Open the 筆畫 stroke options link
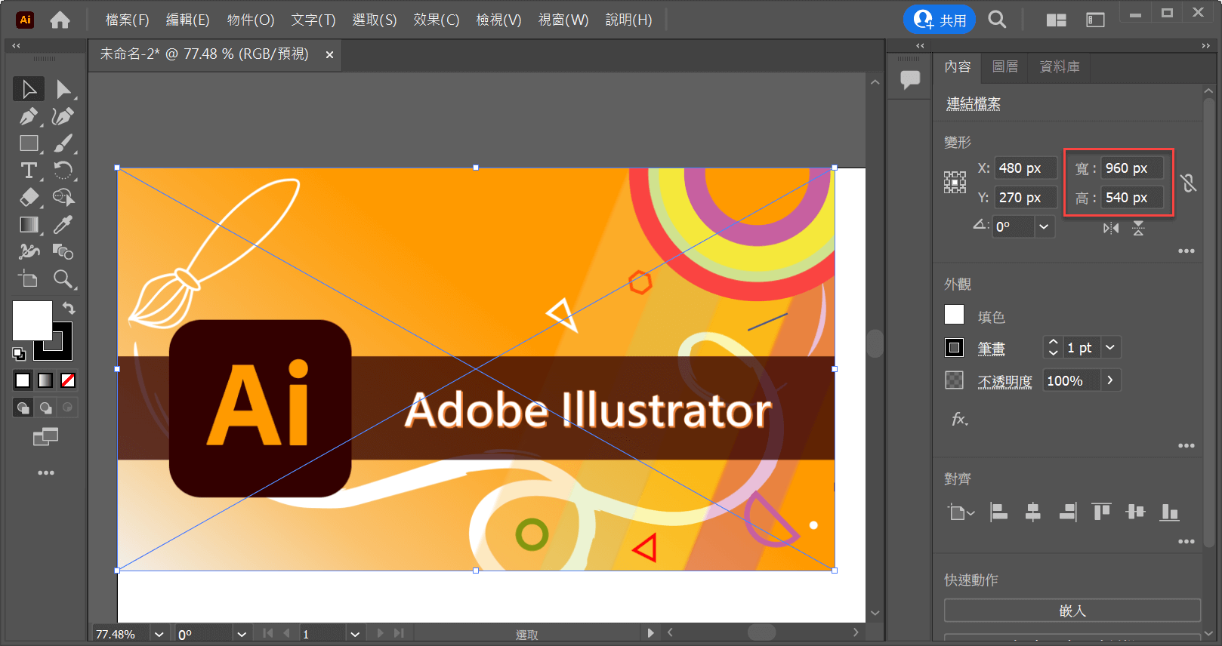1222x646 pixels. (992, 349)
